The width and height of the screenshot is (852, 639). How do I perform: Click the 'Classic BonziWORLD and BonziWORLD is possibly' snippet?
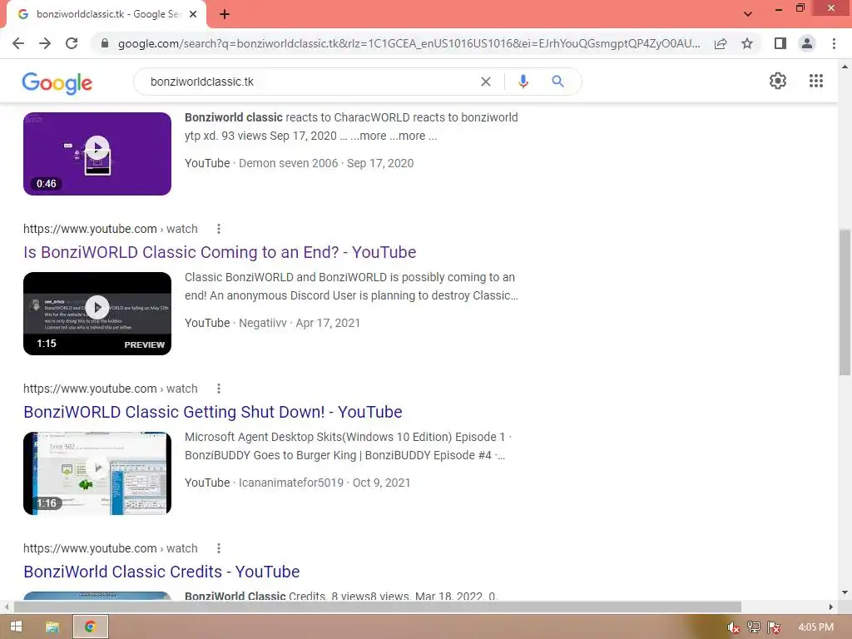pyautogui.click(x=351, y=286)
